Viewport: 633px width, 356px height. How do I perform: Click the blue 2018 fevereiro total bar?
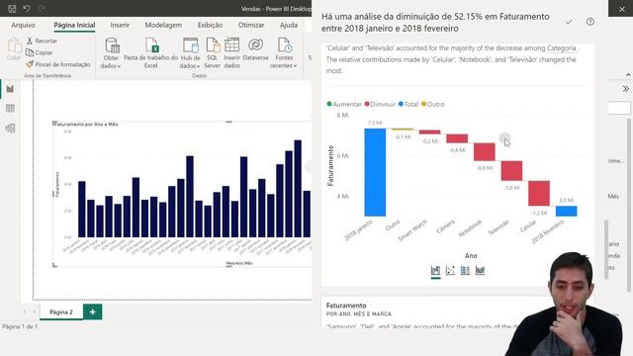pyautogui.click(x=567, y=211)
